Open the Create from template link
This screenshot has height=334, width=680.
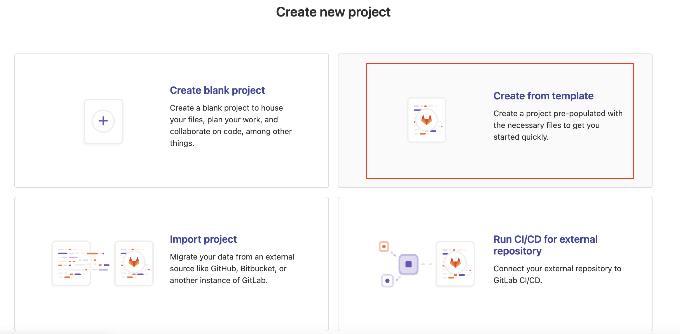point(543,95)
